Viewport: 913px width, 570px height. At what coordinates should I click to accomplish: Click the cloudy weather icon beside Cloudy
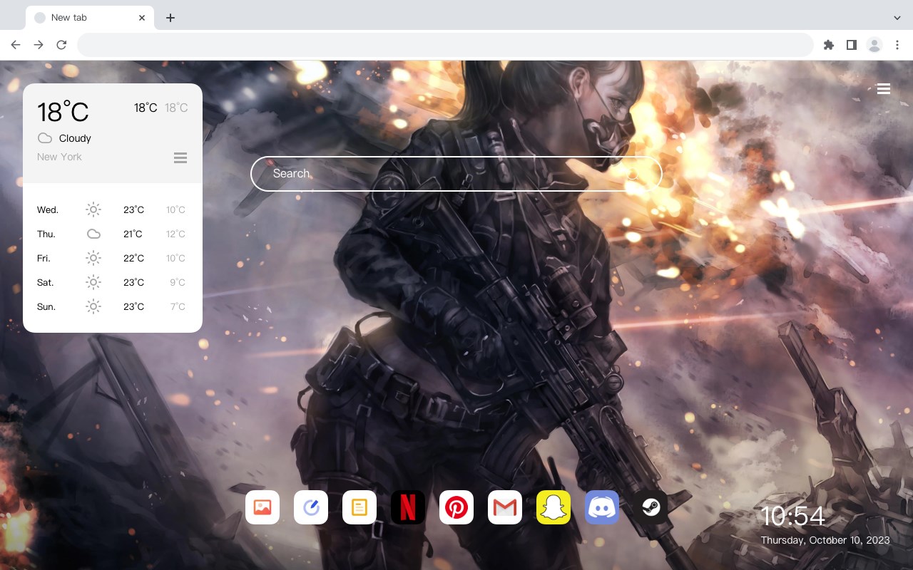[45, 138]
